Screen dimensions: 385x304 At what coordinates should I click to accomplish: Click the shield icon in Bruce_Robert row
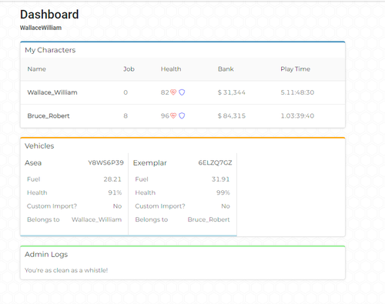(182, 115)
